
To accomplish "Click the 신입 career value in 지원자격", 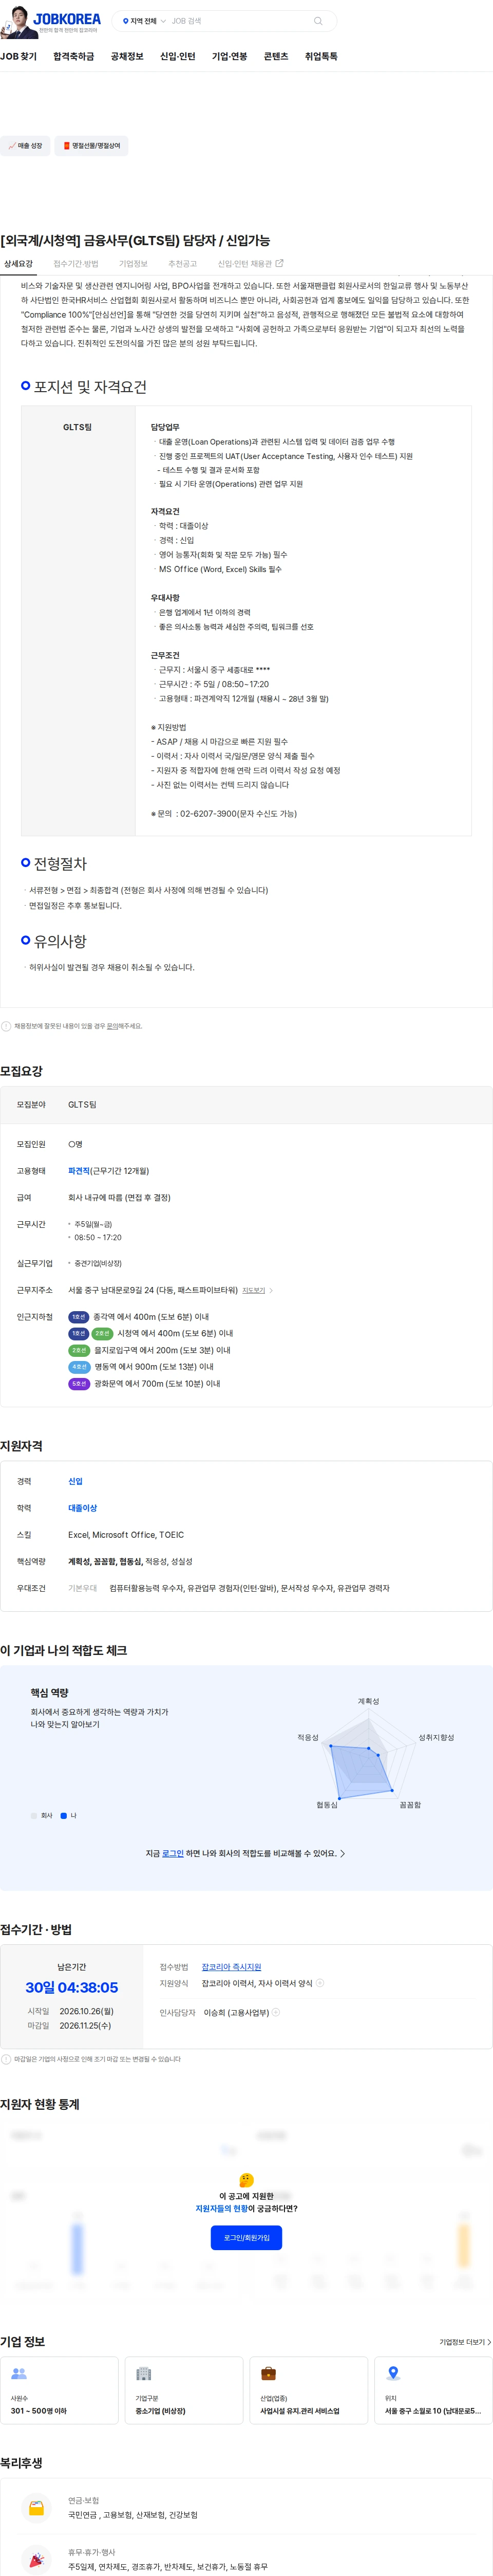I will [x=75, y=1481].
